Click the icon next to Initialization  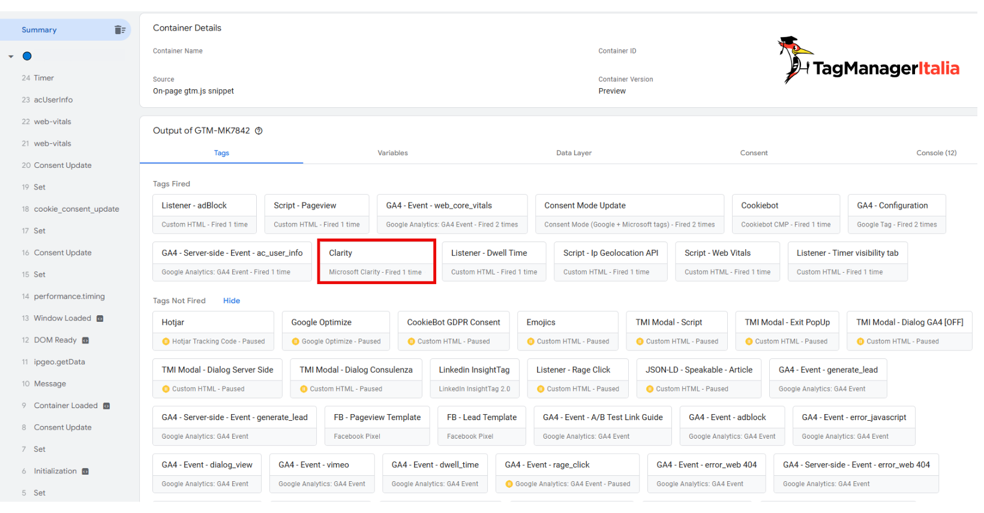[x=85, y=472]
